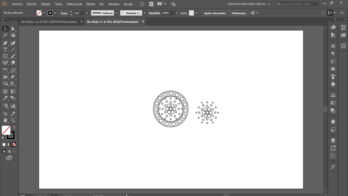The width and height of the screenshot is (348, 196).
Task: Select the Zoom magnifier tool
Action: click(13, 120)
